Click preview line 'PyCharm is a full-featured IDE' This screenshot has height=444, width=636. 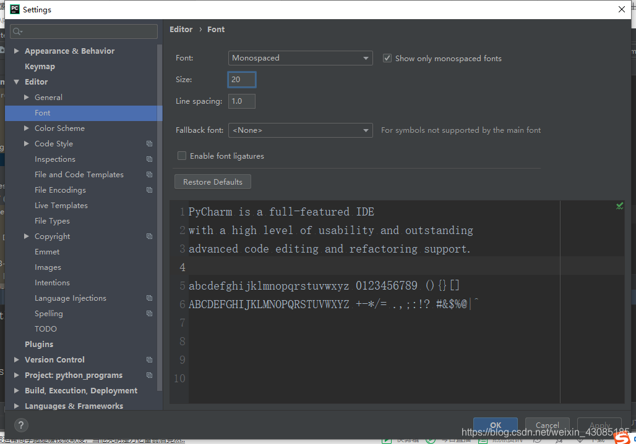[x=281, y=212]
